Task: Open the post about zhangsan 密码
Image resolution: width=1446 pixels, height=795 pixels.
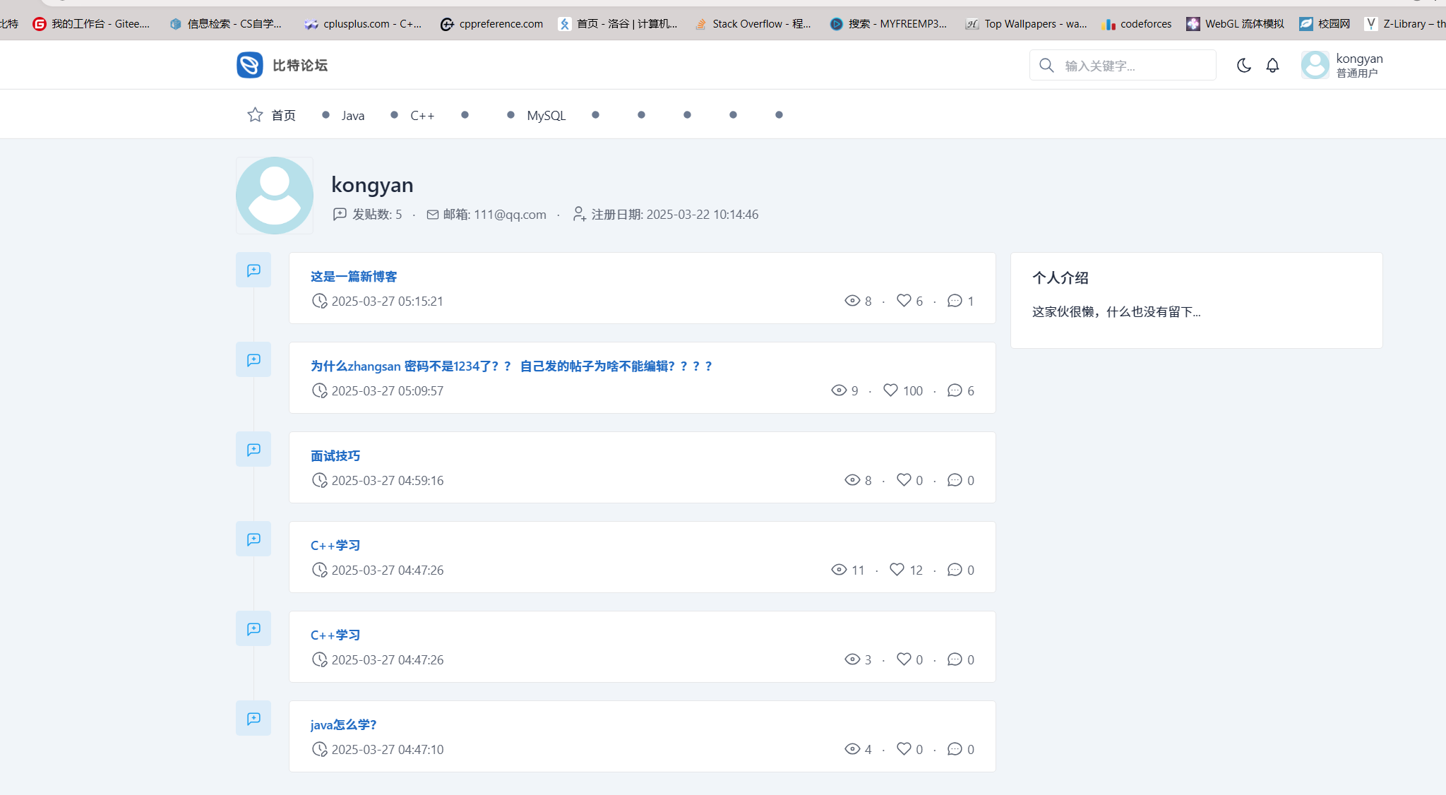Action: pyautogui.click(x=511, y=366)
